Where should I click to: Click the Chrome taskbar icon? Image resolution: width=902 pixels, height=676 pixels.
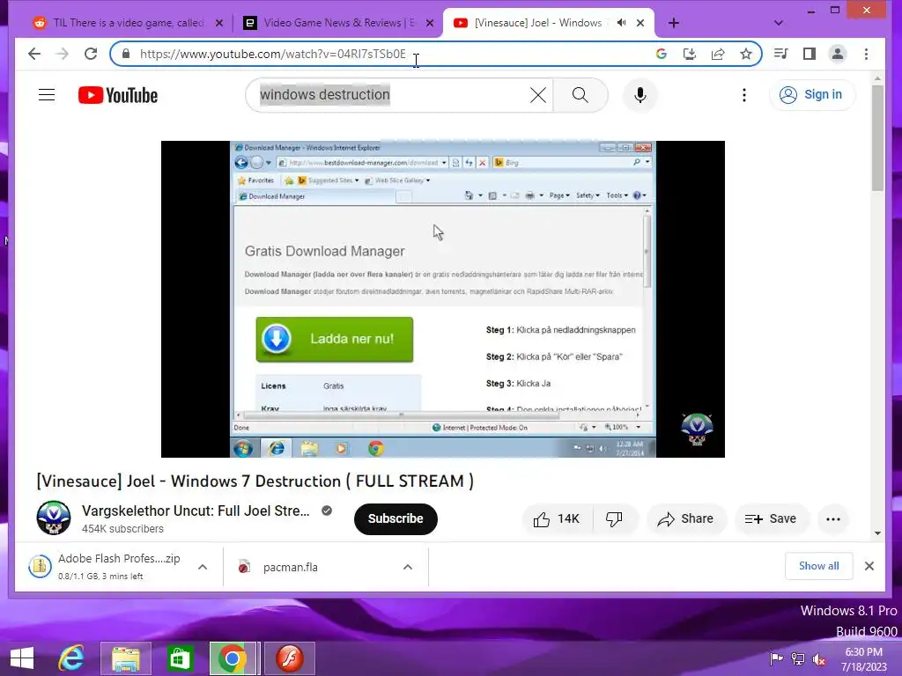pos(233,658)
